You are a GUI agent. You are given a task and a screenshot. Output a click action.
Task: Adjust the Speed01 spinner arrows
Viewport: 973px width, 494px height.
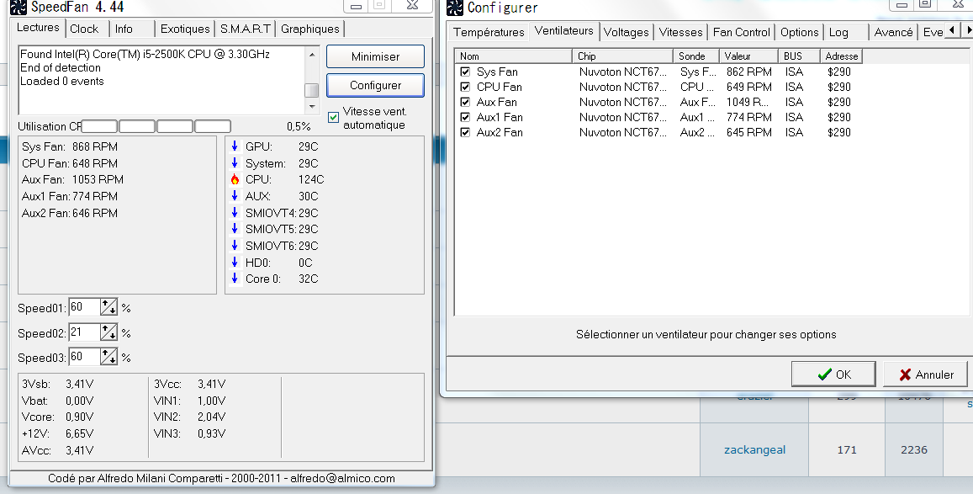108,307
